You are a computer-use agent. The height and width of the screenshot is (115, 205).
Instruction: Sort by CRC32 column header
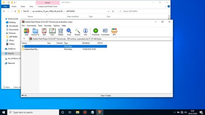point(100,43)
